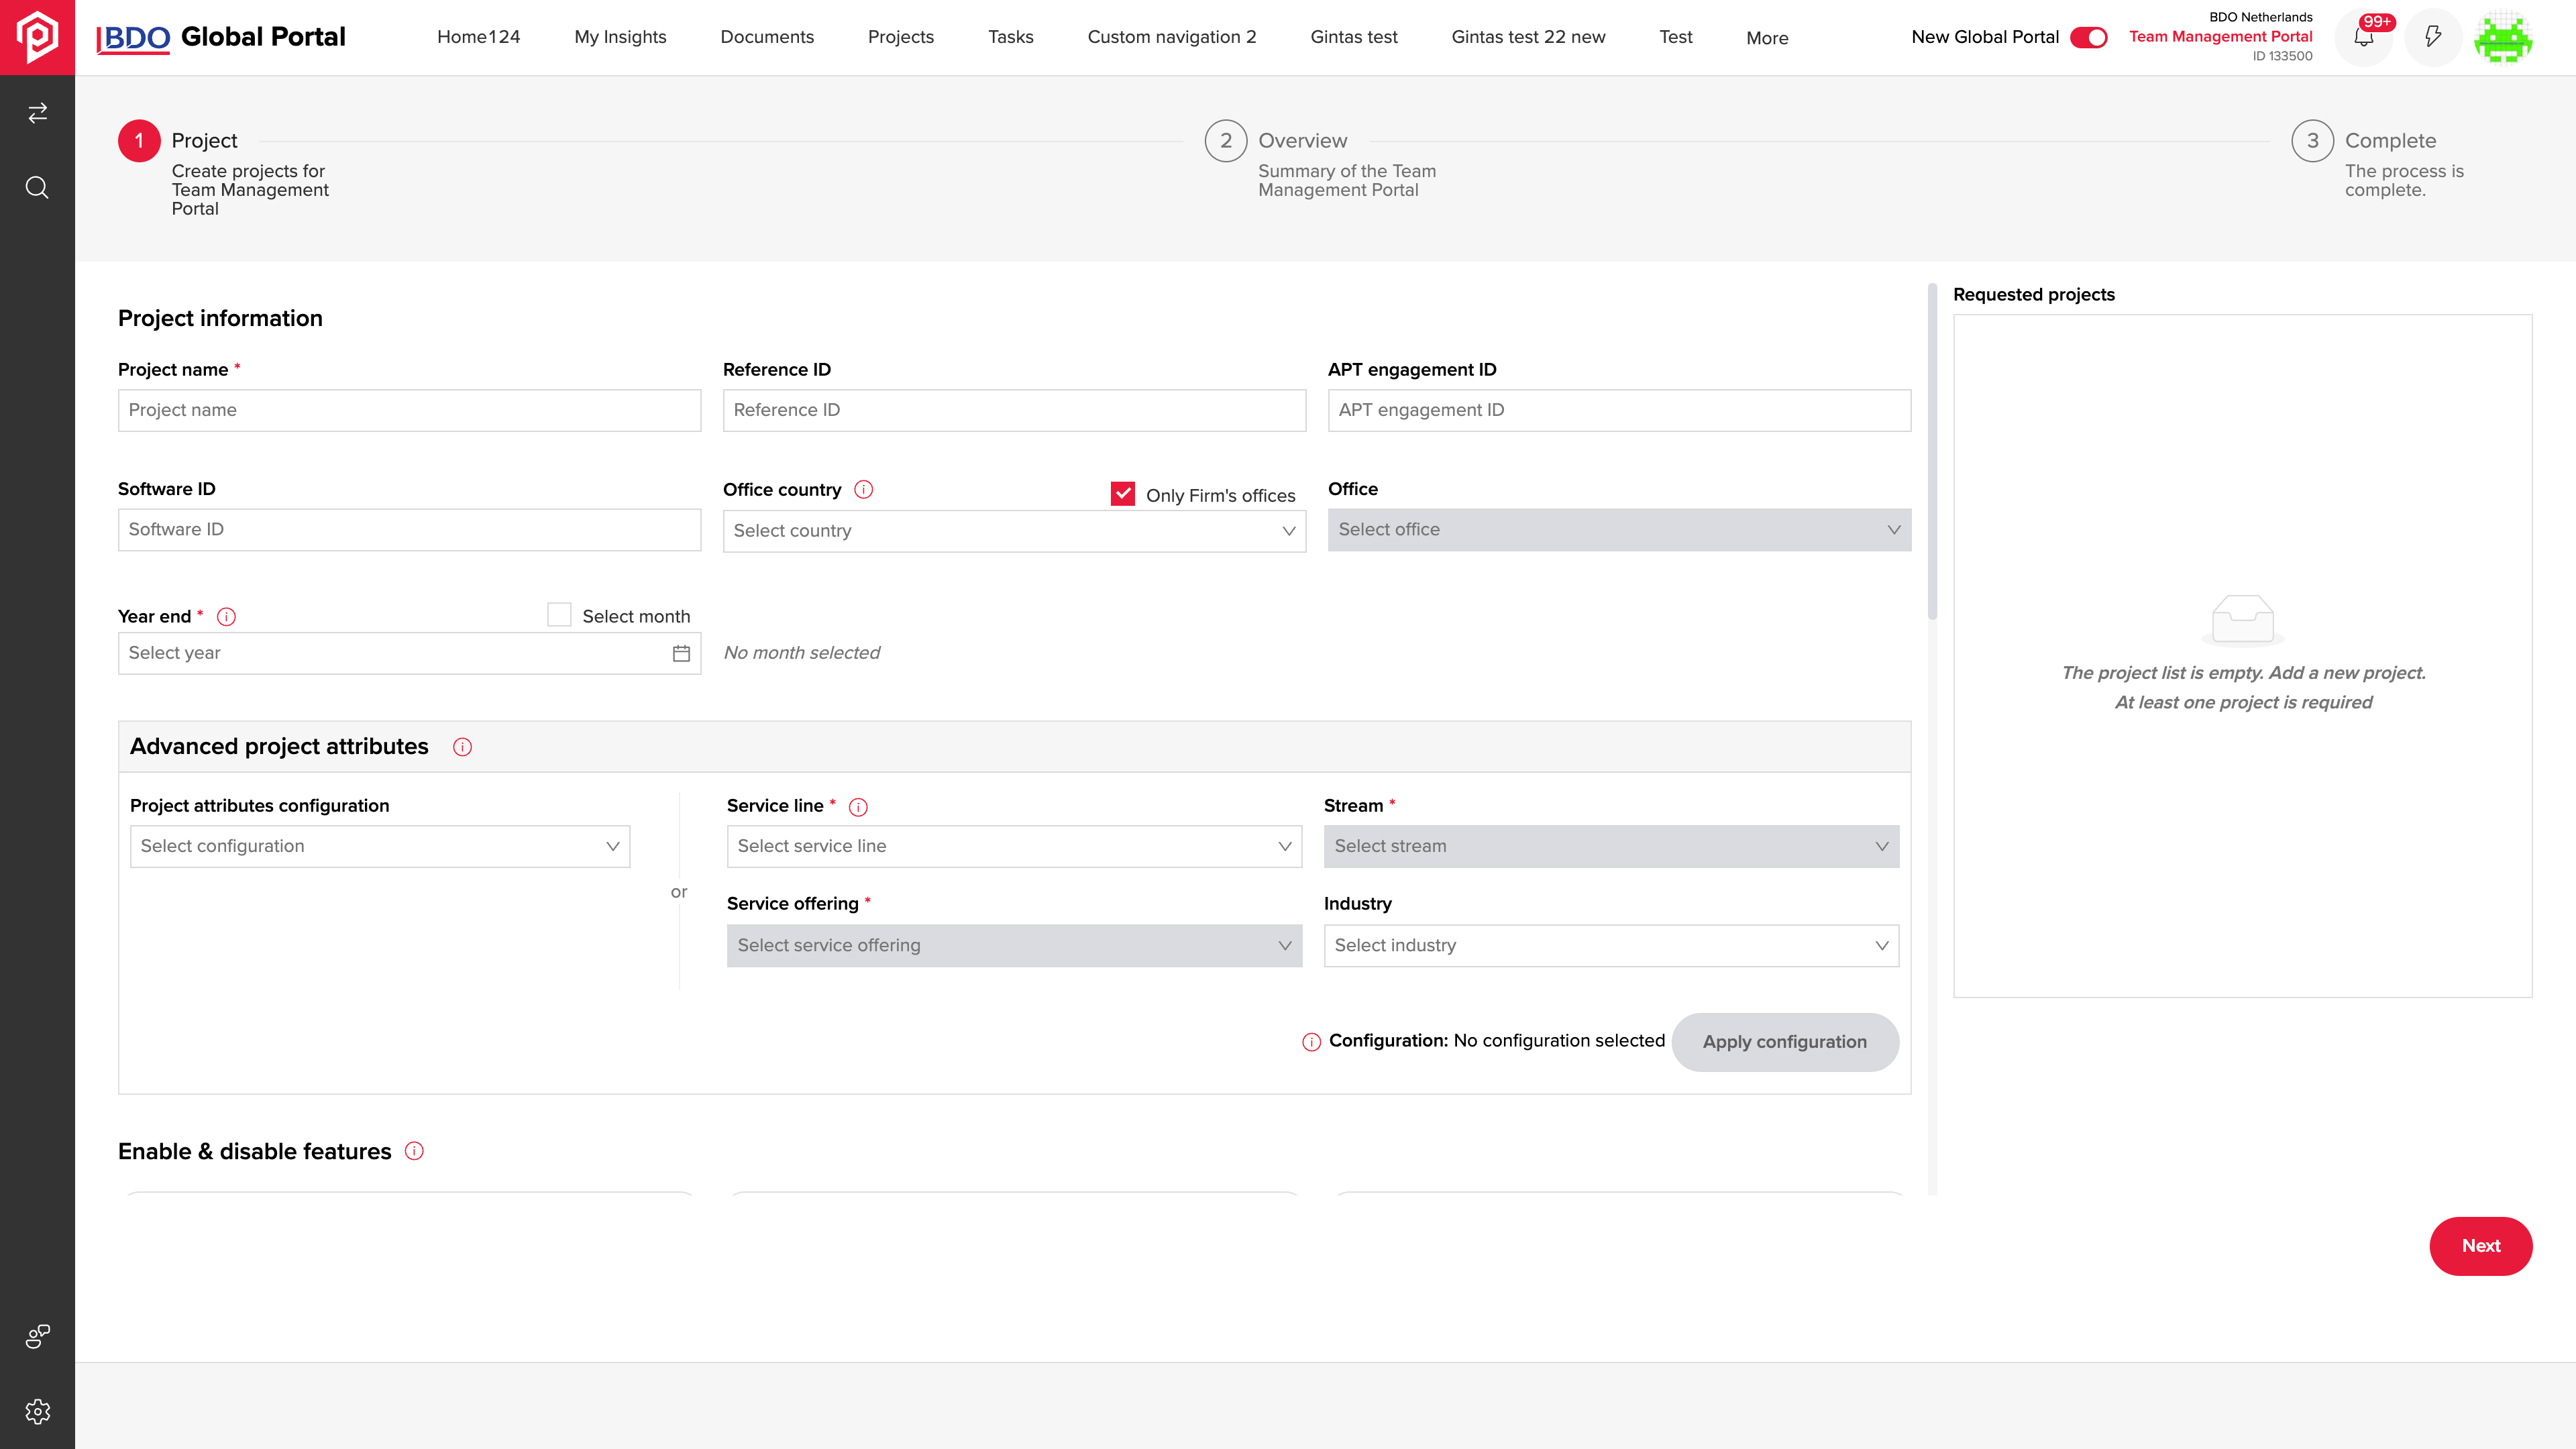
Task: Click the info icon beside Office country
Action: coord(864,489)
